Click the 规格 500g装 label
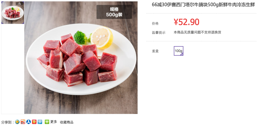 point(114,12)
